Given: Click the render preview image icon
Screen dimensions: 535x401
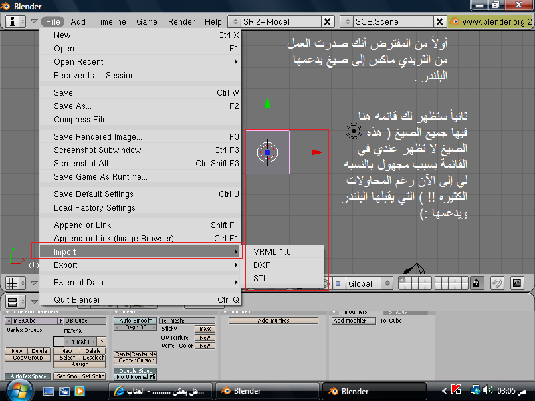Looking at the screenshot, I should point(517,283).
